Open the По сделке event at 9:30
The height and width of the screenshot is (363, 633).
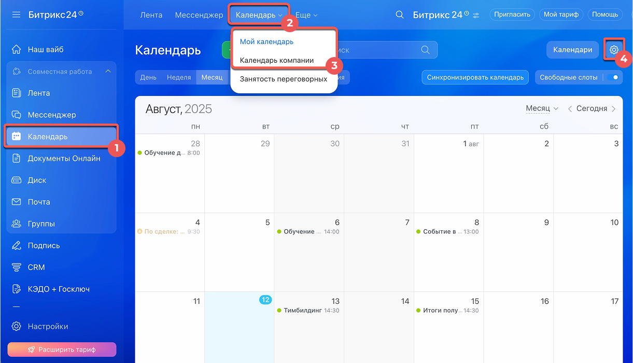[169, 232]
